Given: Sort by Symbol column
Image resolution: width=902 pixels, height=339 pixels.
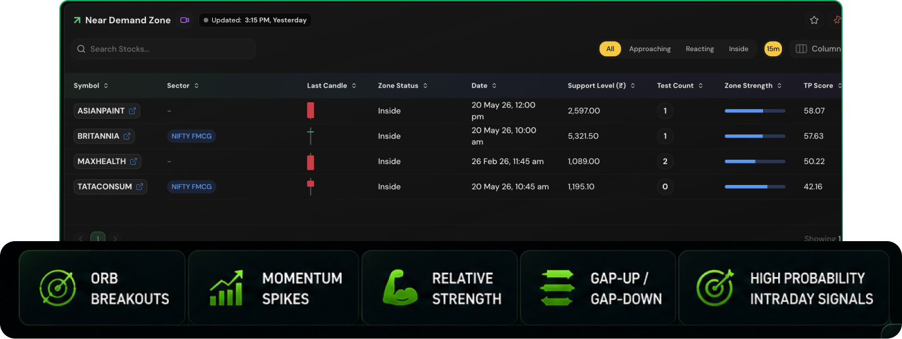Looking at the screenshot, I should coord(91,86).
